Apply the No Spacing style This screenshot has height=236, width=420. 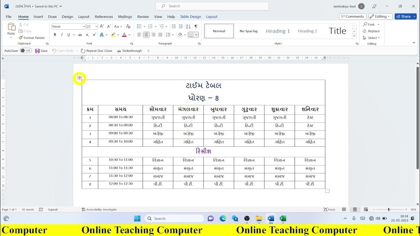point(249,31)
